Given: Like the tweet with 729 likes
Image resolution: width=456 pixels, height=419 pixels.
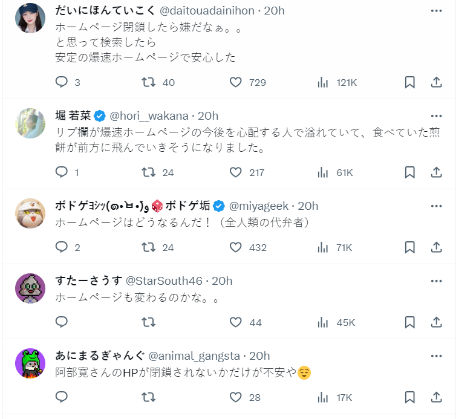Looking at the screenshot, I should (x=236, y=82).
